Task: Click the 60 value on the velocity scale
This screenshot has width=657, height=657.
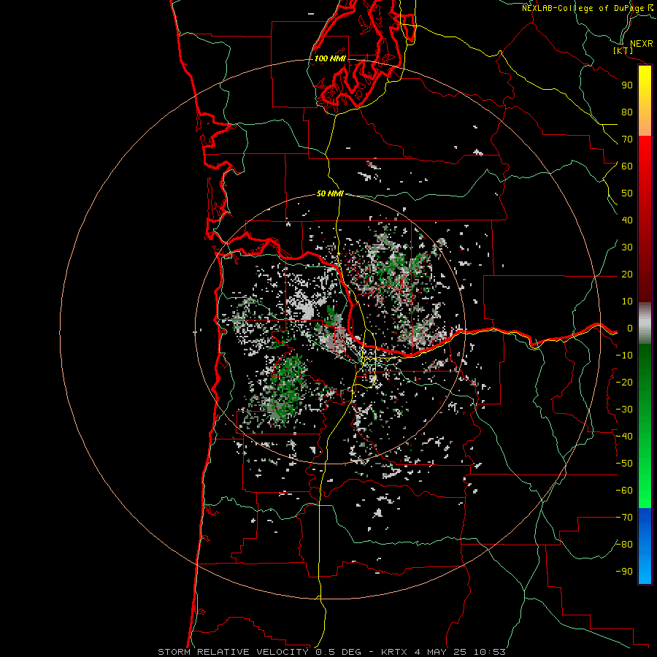Action: [x=627, y=166]
